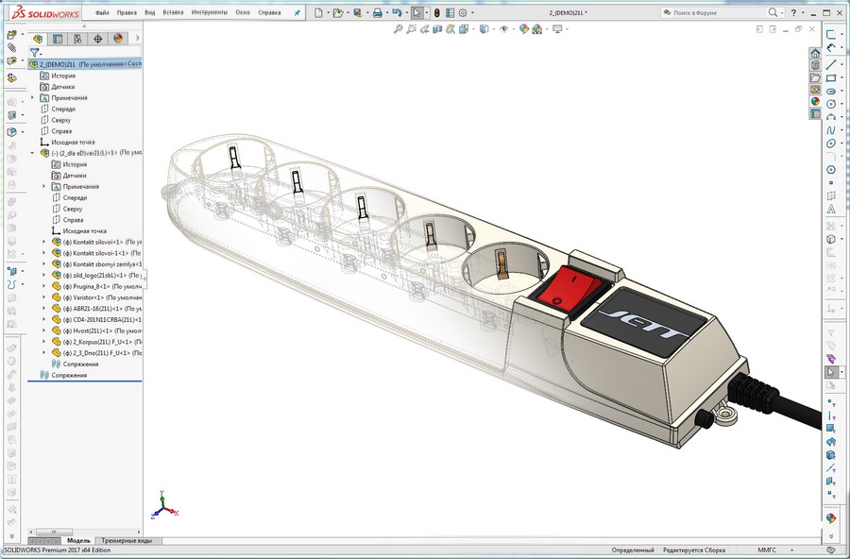
Task: Open the Инструменты menu
Action: click(210, 12)
